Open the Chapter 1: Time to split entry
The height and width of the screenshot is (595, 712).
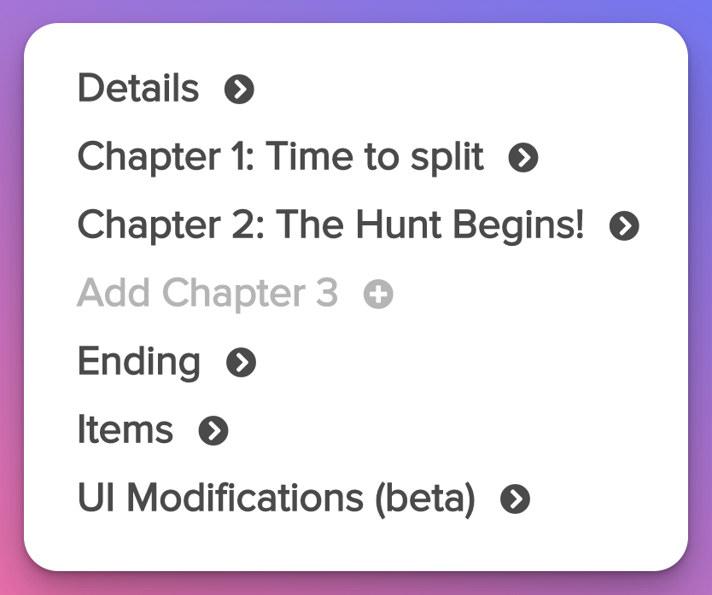[x=280, y=157]
